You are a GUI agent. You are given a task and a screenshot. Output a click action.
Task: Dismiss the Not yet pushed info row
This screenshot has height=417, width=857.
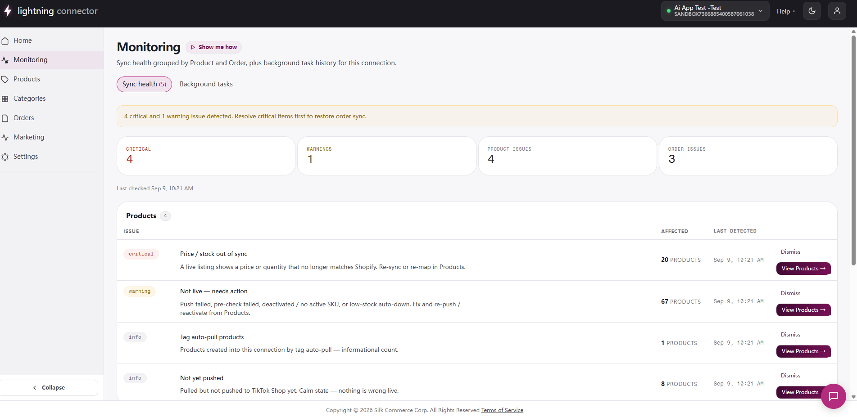coord(790,376)
